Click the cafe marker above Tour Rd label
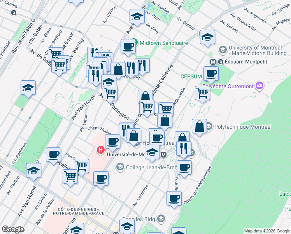The width and height of the screenshot is (291, 234). coord(184,168)
